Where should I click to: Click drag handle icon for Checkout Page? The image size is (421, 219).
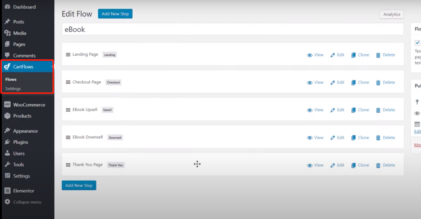tap(68, 82)
